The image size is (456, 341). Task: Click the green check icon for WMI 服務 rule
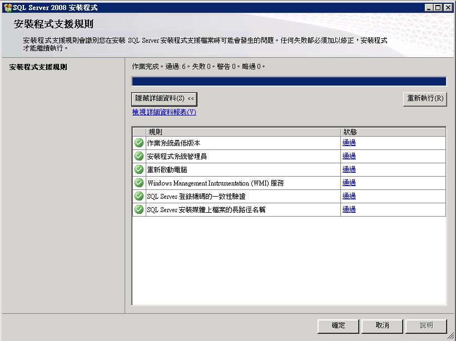tap(139, 183)
